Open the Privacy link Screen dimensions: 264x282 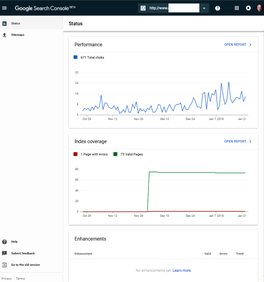click(x=7, y=278)
